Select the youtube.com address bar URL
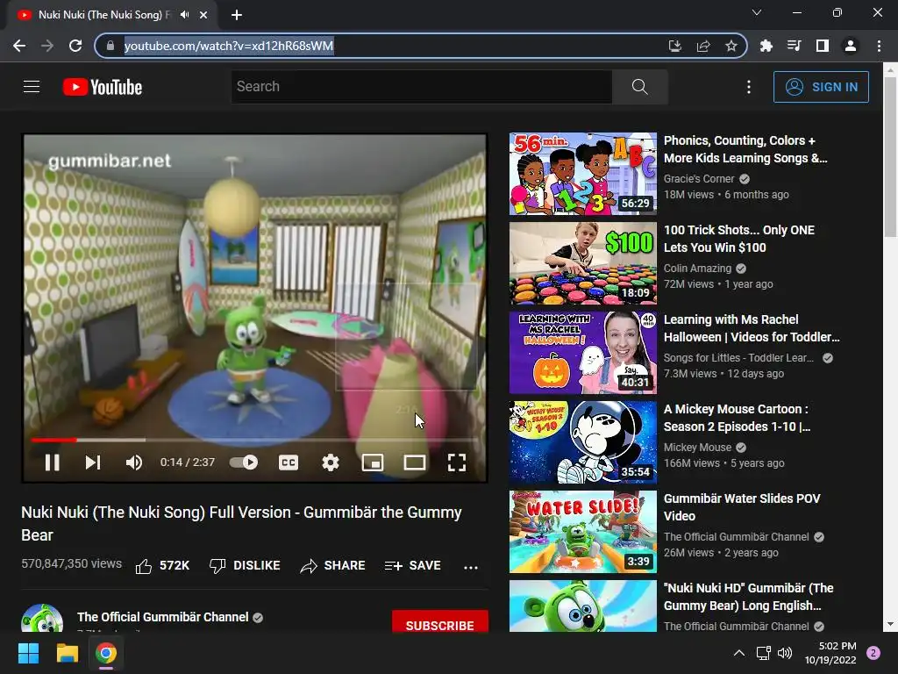The width and height of the screenshot is (898, 674). click(x=229, y=46)
